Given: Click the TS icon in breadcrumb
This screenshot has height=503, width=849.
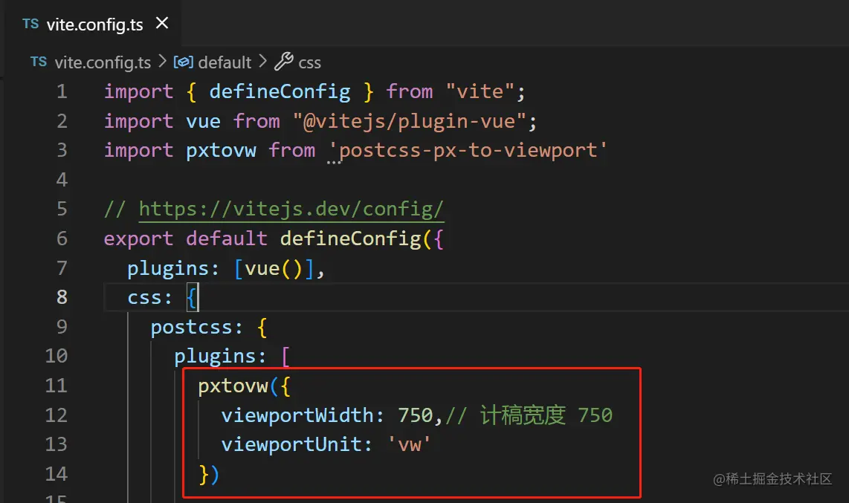Looking at the screenshot, I should (39, 62).
